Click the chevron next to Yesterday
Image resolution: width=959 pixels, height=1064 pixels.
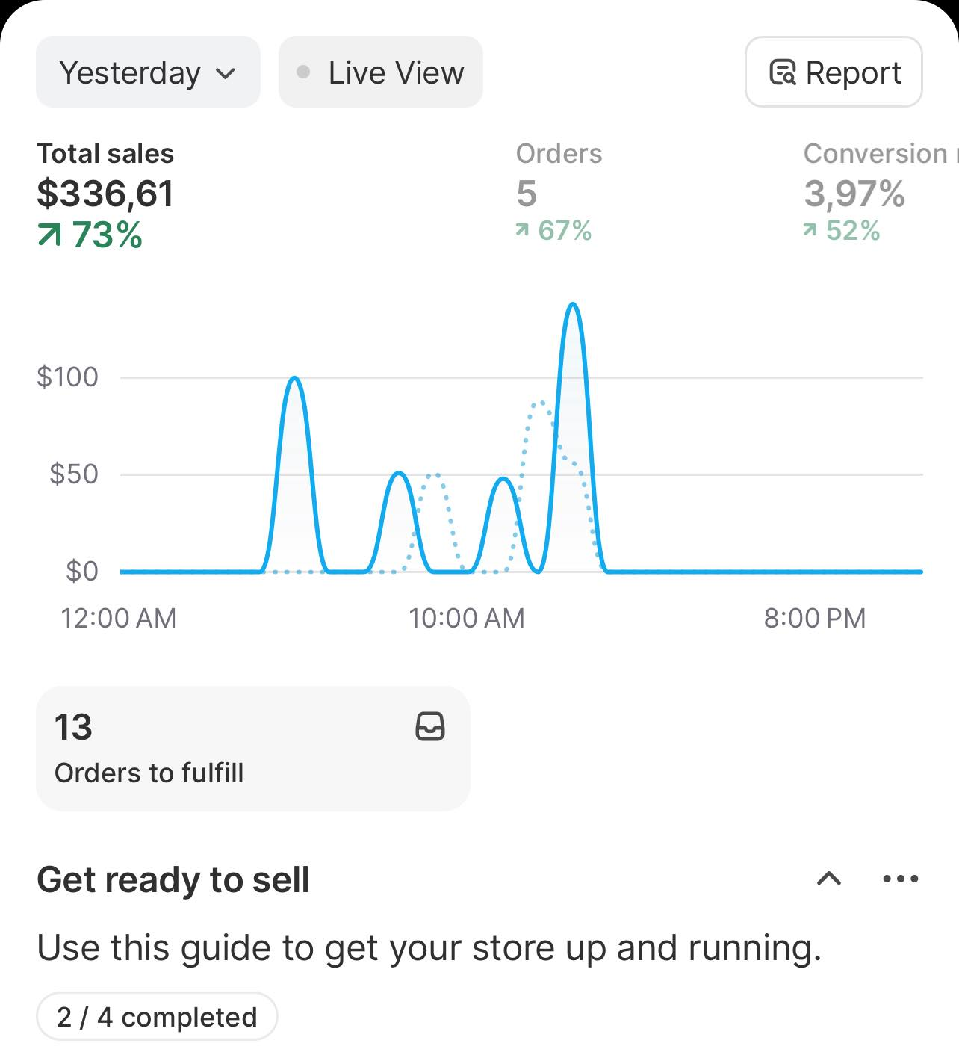coord(226,73)
